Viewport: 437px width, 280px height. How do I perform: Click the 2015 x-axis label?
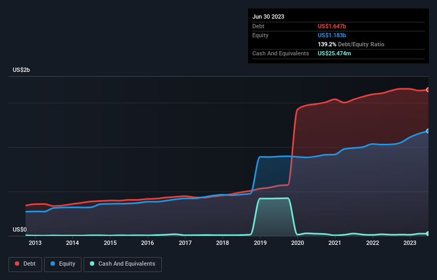(110, 243)
